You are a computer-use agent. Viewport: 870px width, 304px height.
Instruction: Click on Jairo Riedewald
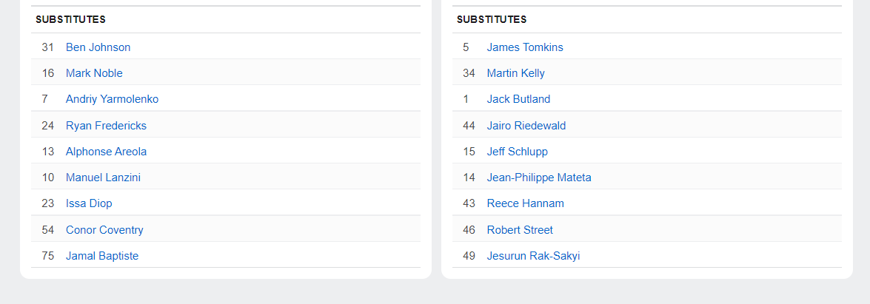click(x=526, y=126)
